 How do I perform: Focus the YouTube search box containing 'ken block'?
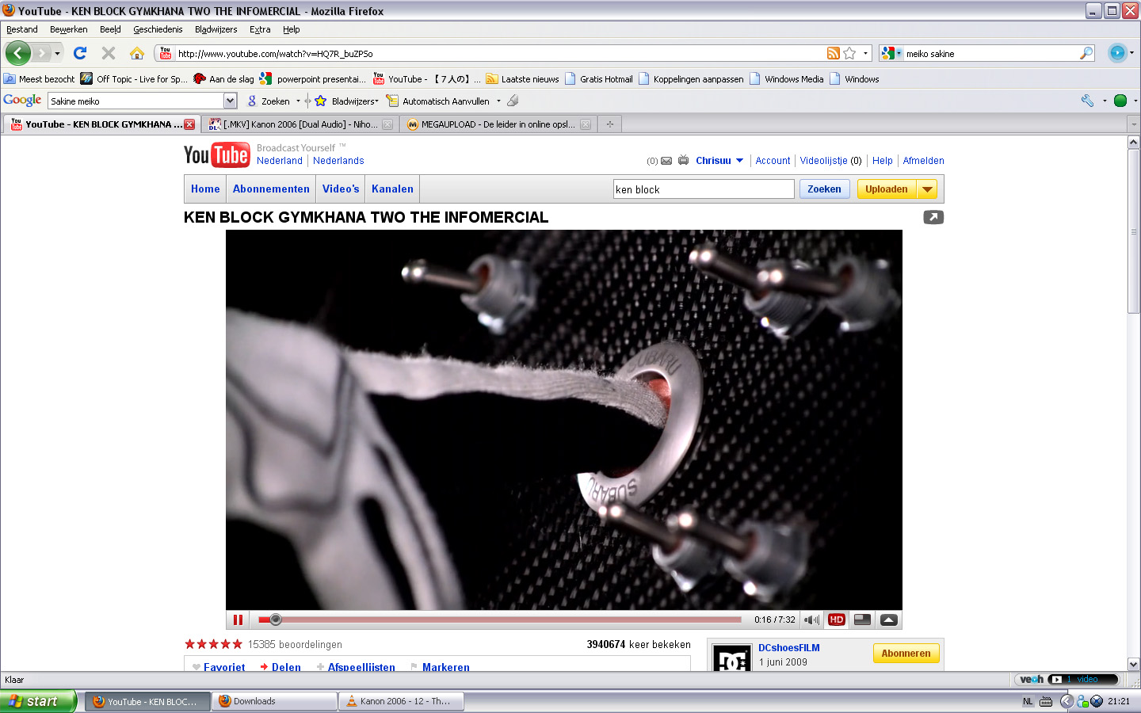pos(704,189)
